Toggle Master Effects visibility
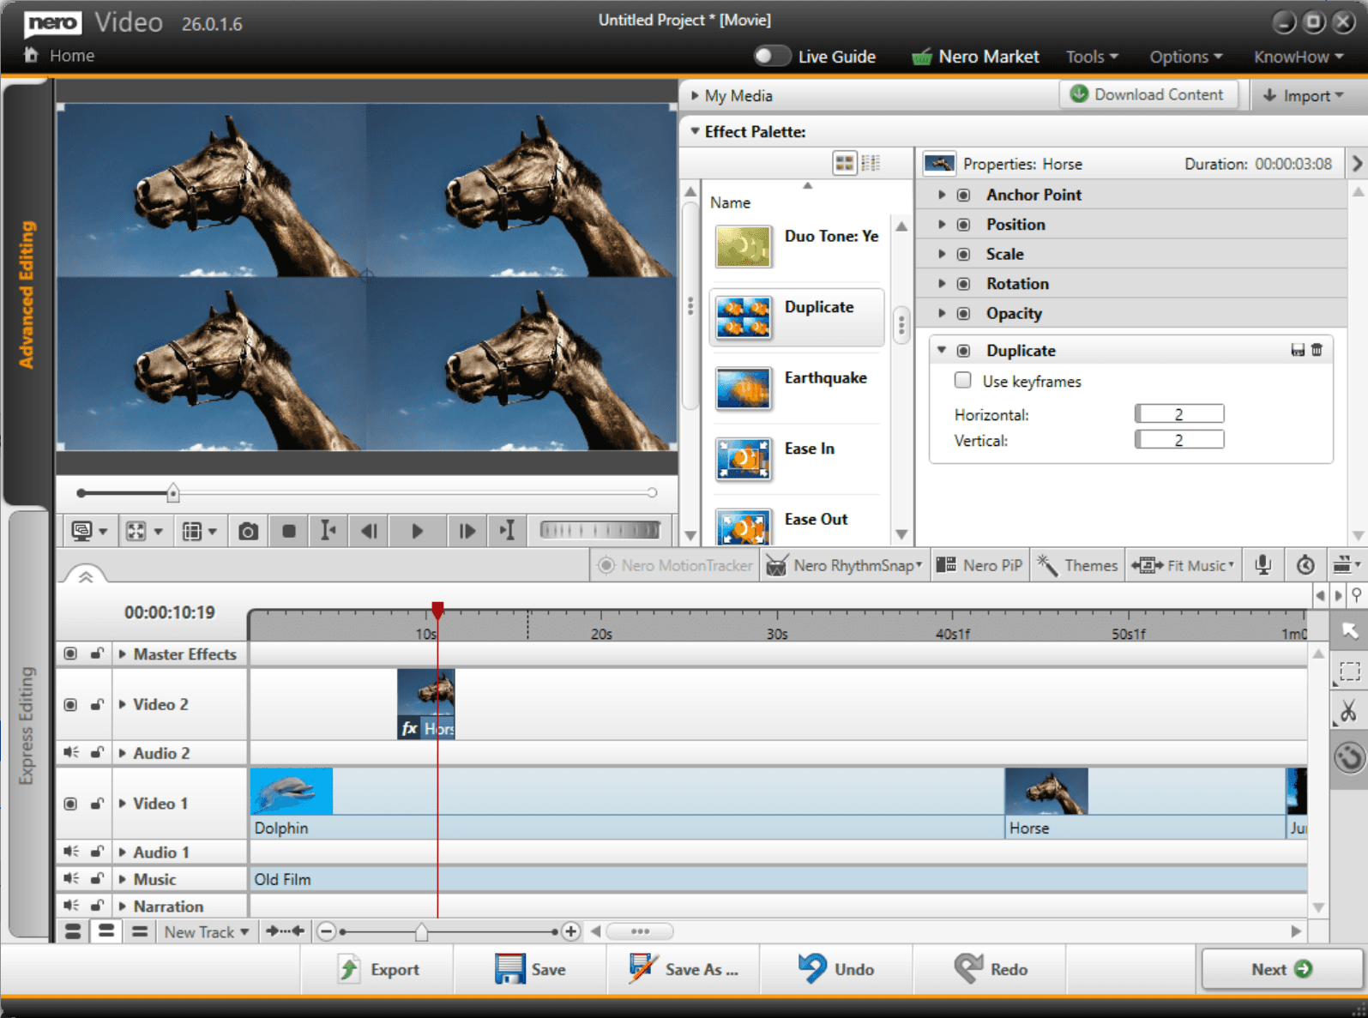1368x1018 pixels. [x=70, y=654]
